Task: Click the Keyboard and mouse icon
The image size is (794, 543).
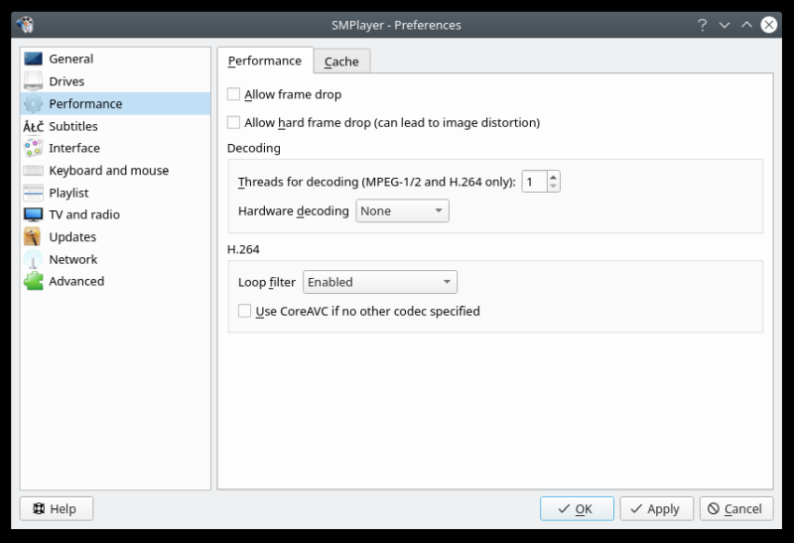Action: [x=34, y=170]
